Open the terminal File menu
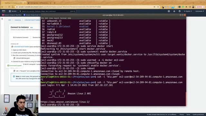 pyautogui.click(x=42, y=18)
